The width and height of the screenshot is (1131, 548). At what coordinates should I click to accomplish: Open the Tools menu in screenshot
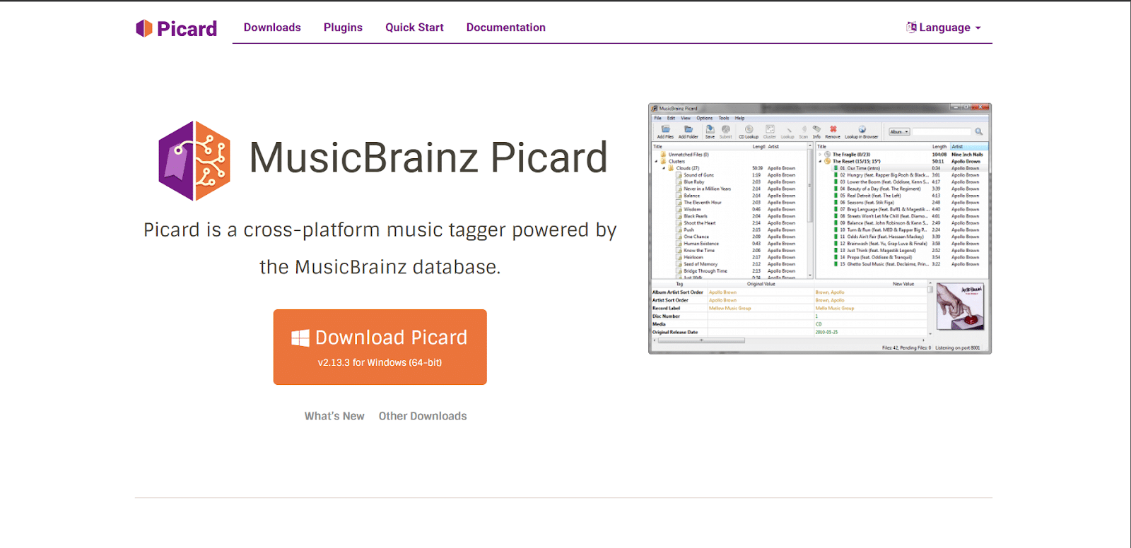pyautogui.click(x=724, y=118)
